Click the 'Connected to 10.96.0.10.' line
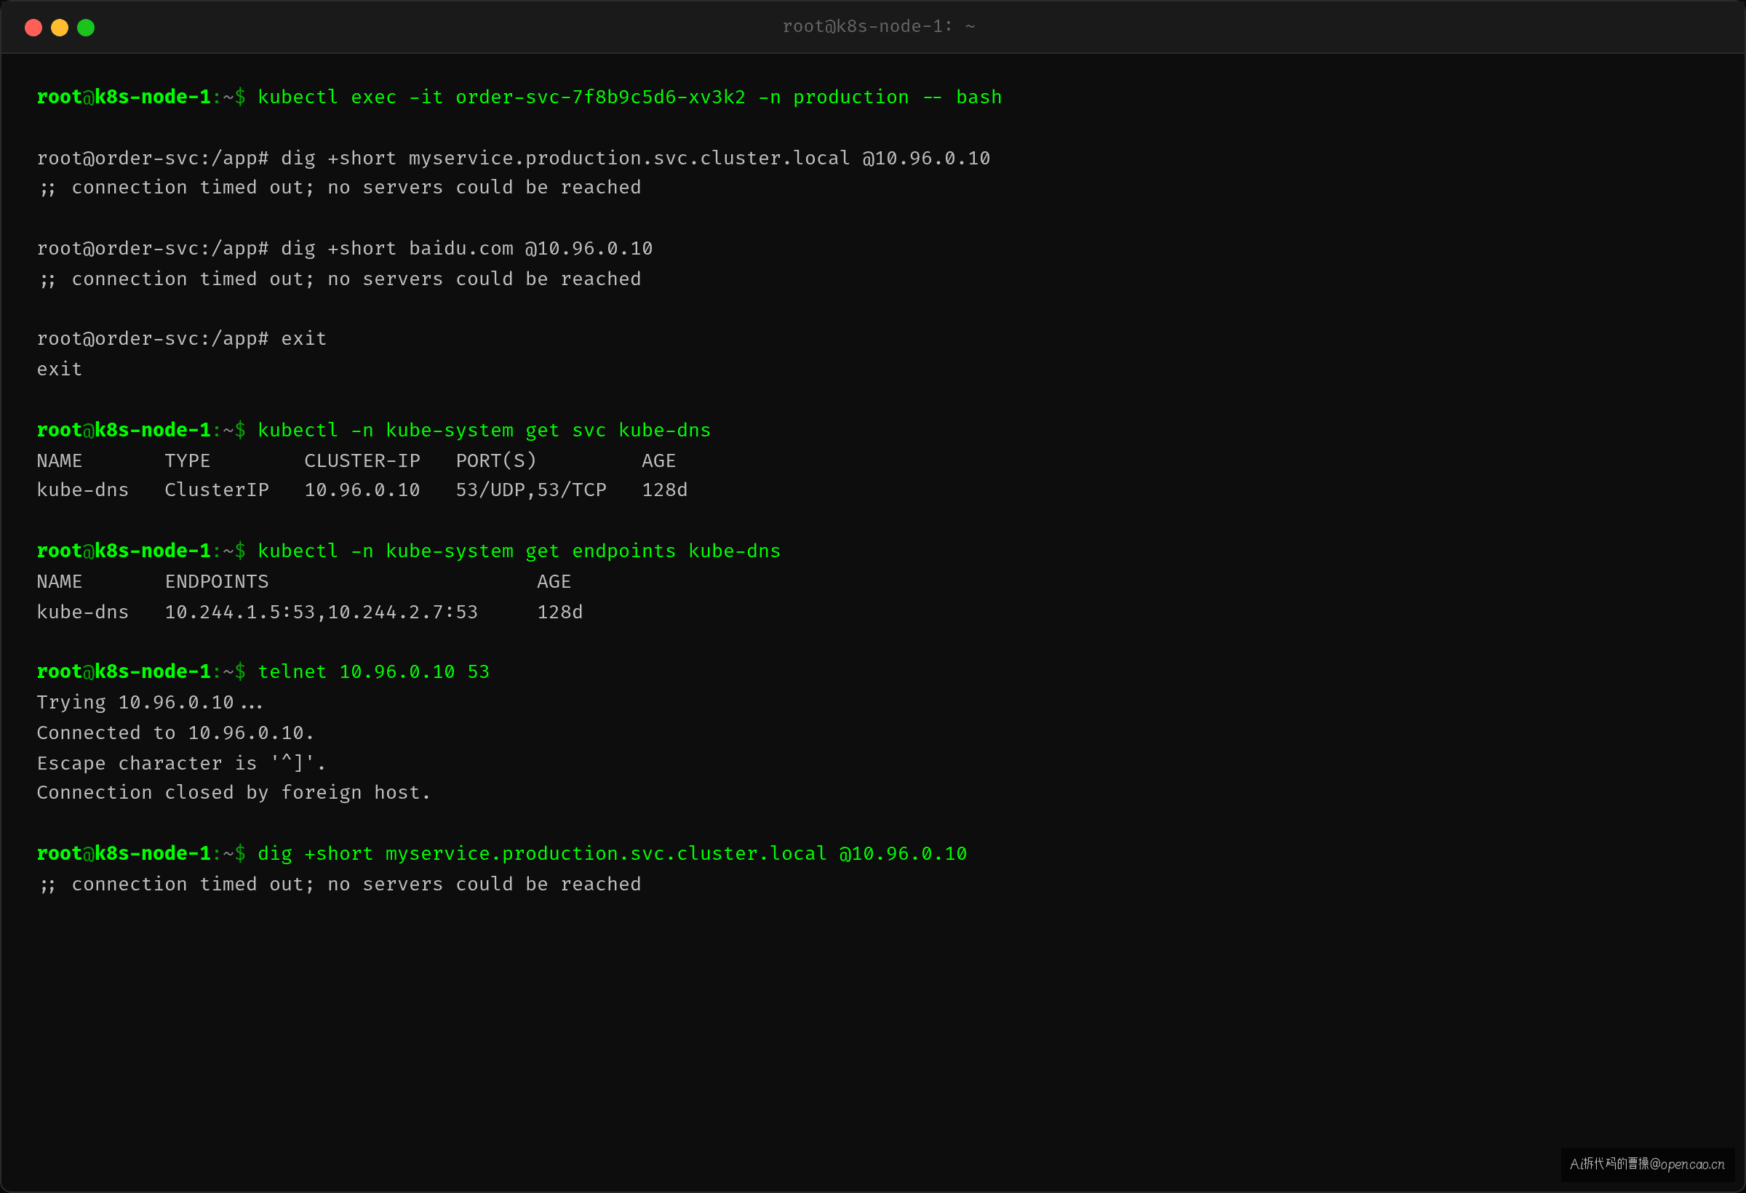 (176, 733)
